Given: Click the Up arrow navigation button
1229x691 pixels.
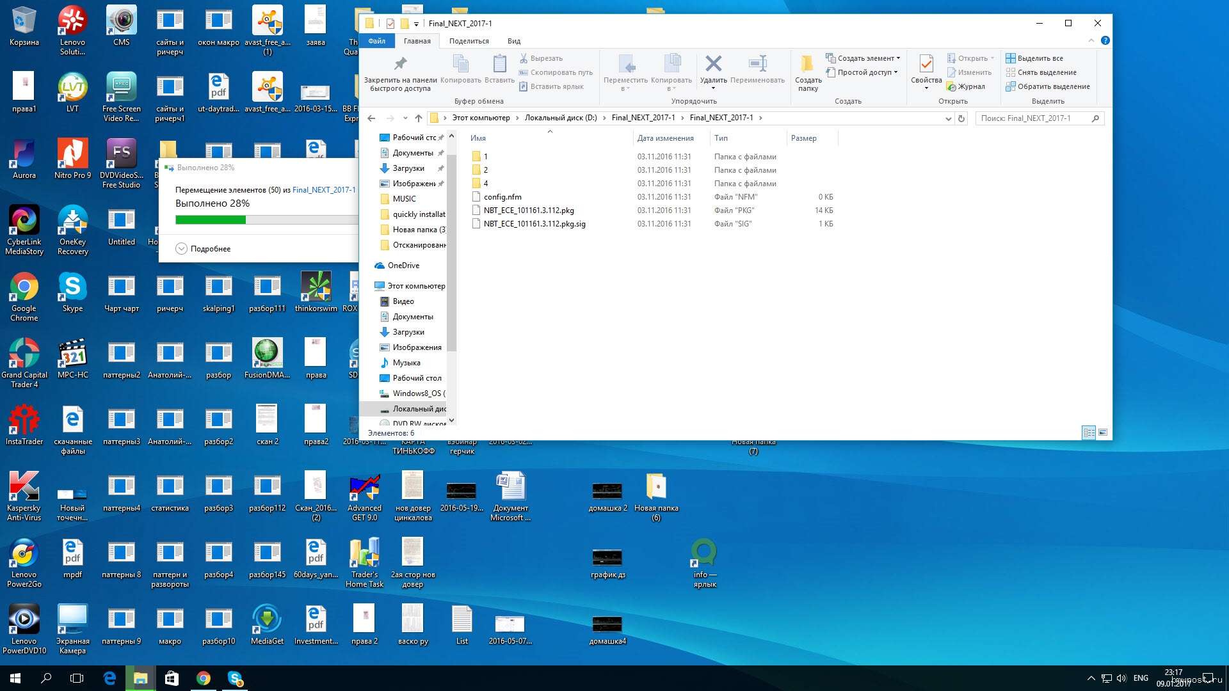Looking at the screenshot, I should pyautogui.click(x=418, y=118).
